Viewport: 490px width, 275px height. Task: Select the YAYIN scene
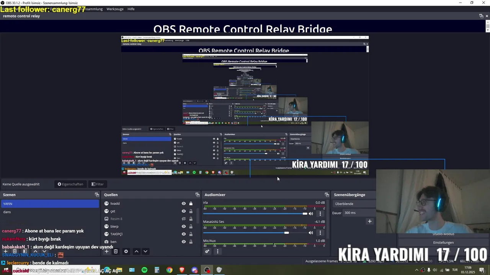pyautogui.click(x=50, y=204)
